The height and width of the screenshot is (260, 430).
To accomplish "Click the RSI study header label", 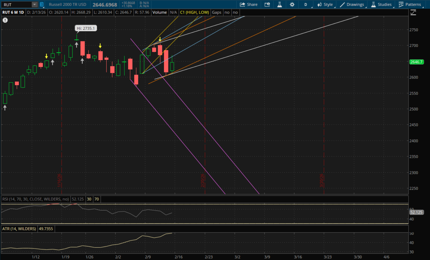I will (x=36, y=199).
